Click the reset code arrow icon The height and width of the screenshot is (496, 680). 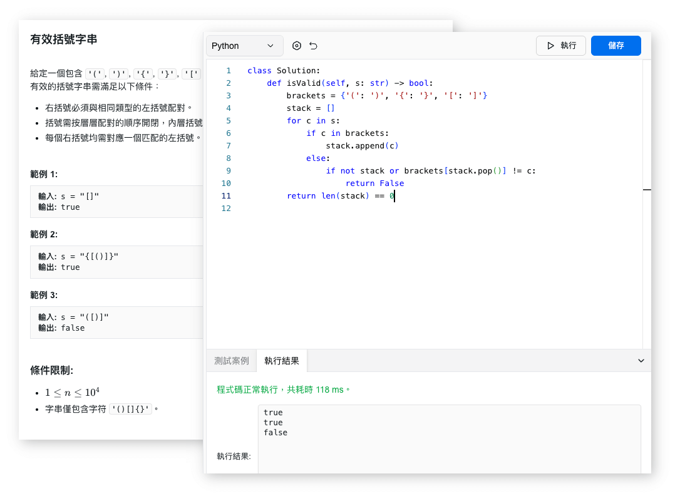tap(314, 46)
